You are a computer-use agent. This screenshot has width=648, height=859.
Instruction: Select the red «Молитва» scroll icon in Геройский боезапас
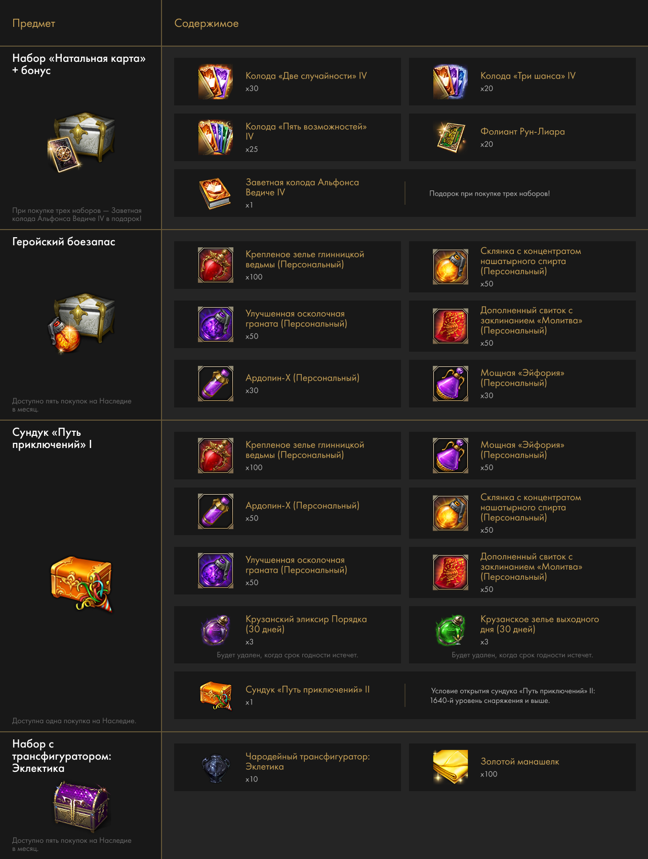pos(451,326)
